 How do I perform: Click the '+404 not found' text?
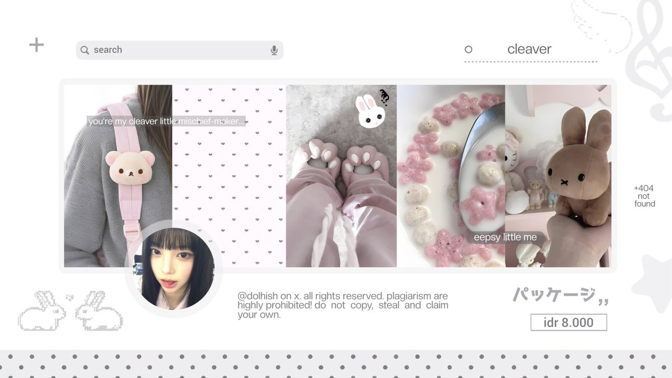(x=644, y=196)
